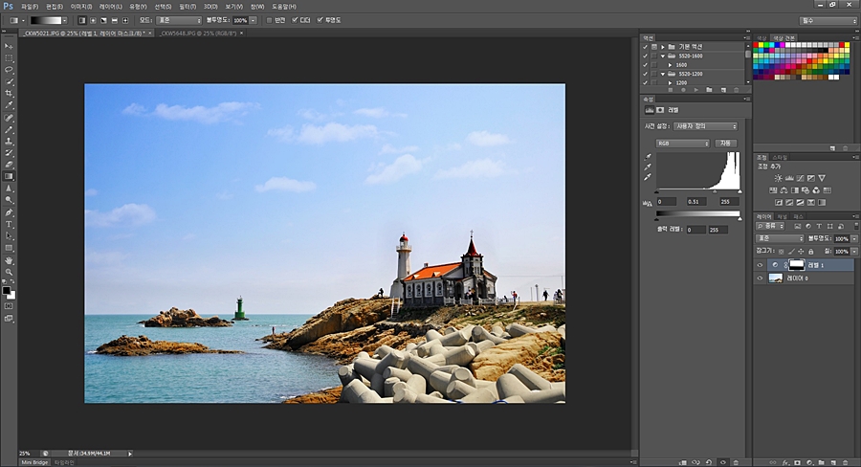The image size is (861, 467).
Task: Add a Brightness/Contrast adjustment
Action: [x=778, y=178]
